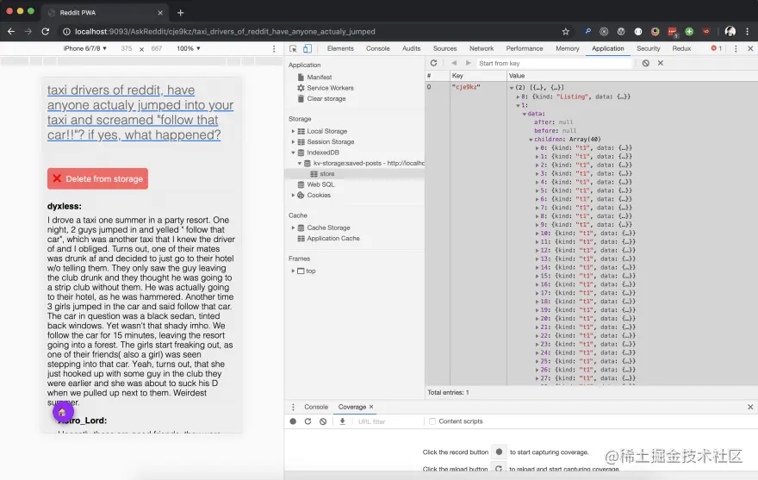This screenshot has width=758, height=480.
Task: Select the store object store item
Action: 326,174
